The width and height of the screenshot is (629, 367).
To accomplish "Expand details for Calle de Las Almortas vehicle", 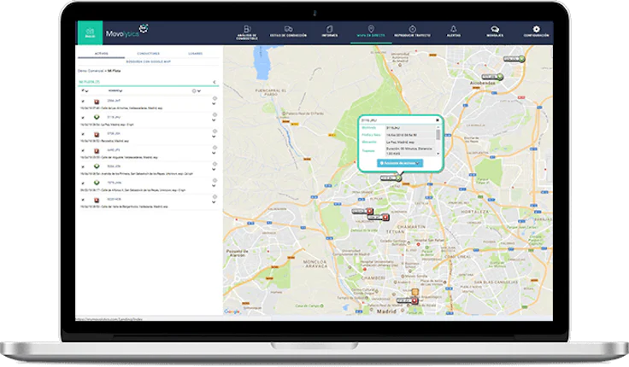I will tap(214, 104).
